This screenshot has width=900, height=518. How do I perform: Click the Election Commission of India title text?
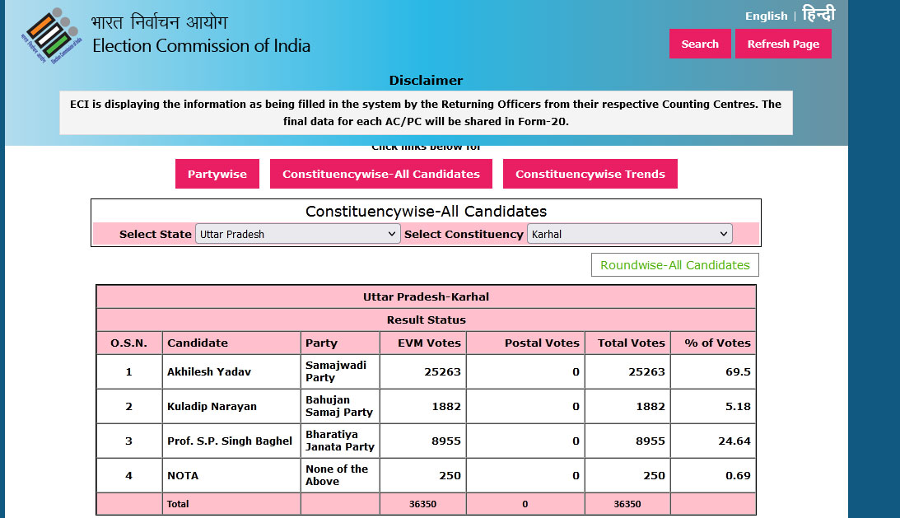pos(202,45)
